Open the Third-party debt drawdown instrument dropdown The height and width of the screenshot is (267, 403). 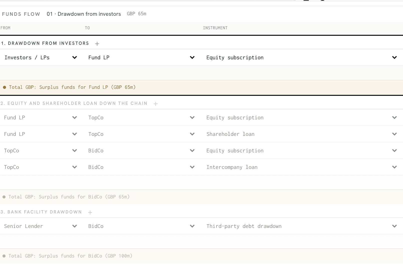301,226
